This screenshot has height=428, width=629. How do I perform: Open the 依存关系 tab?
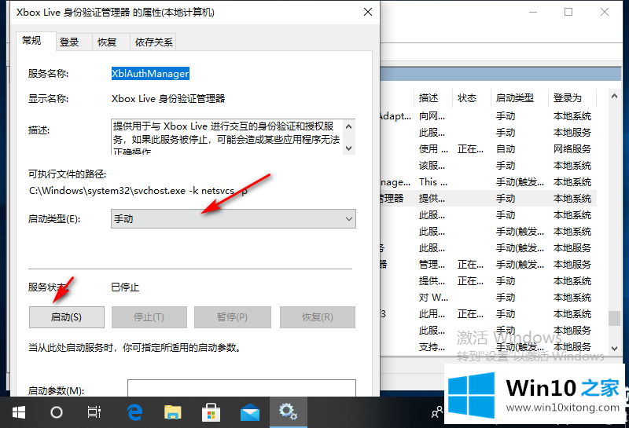click(x=153, y=42)
